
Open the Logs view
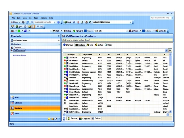coord(89,45)
